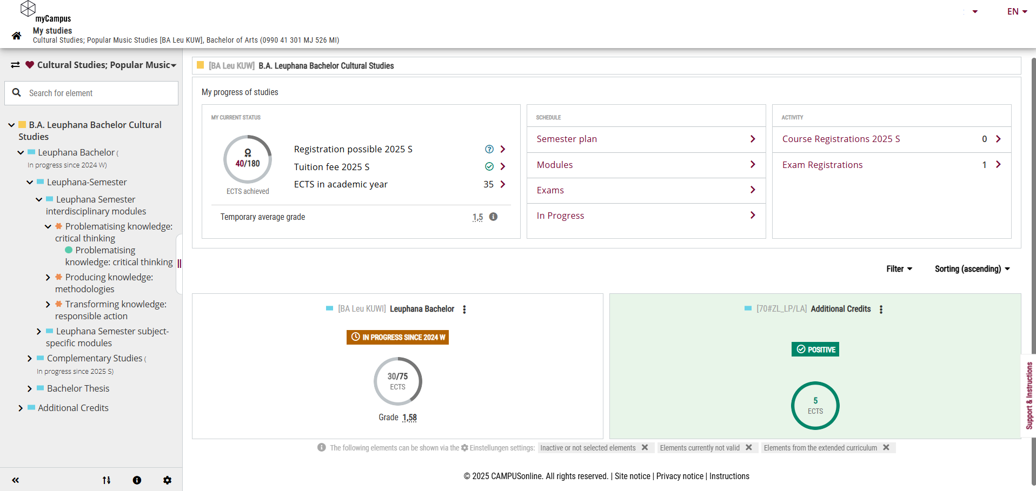Open the Privacy notice link

pyautogui.click(x=680, y=476)
